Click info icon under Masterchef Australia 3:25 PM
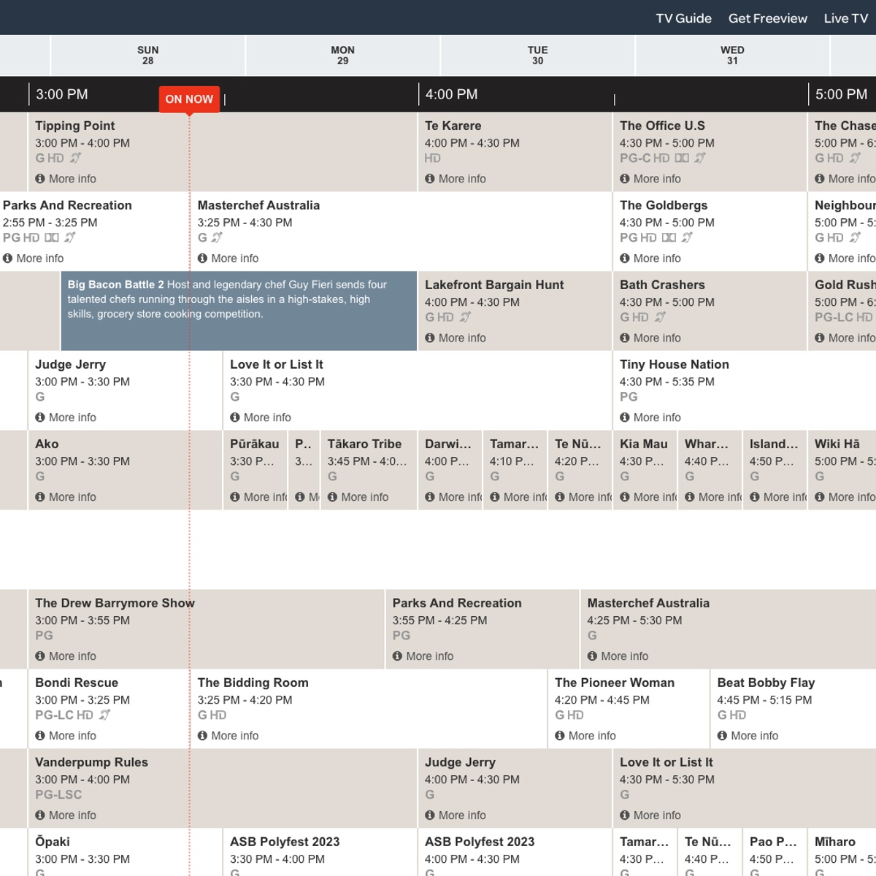876x876 pixels. coord(202,258)
